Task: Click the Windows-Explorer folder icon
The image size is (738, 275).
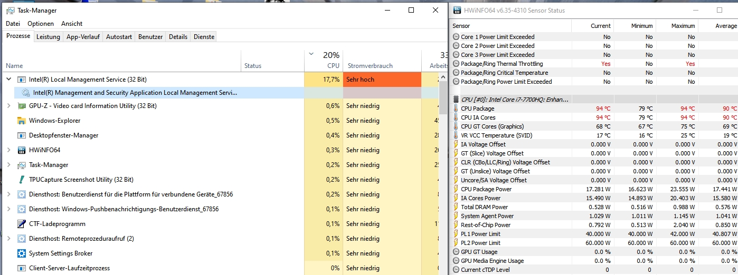Action: pos(22,121)
